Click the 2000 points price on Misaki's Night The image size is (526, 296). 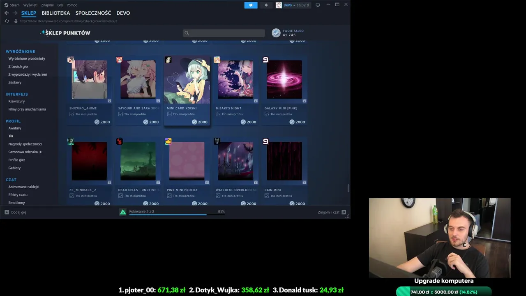[248, 122]
